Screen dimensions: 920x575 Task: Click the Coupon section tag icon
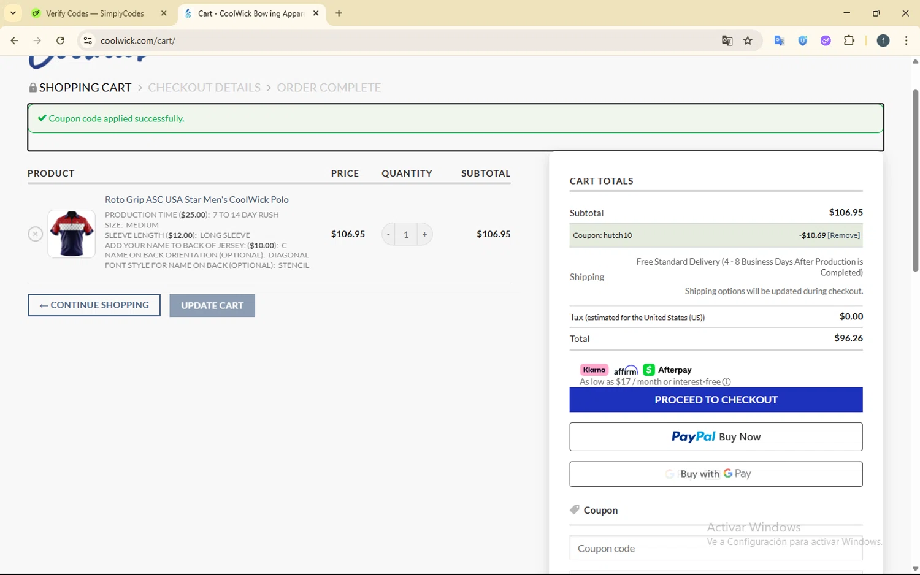point(575,509)
